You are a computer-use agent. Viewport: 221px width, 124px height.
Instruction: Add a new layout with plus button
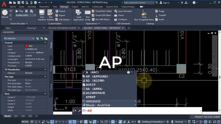point(36,116)
